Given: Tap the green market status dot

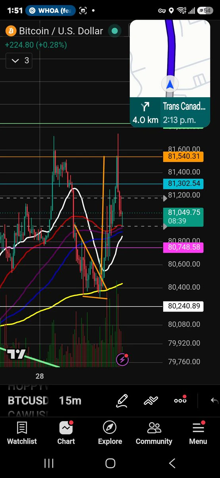Looking at the screenshot, I should [115, 31].
